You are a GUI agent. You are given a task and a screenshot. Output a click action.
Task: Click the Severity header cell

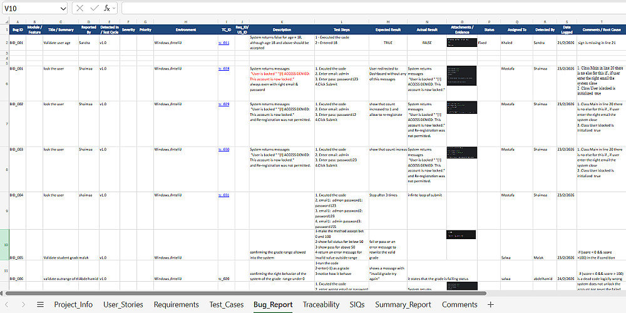[x=128, y=29]
